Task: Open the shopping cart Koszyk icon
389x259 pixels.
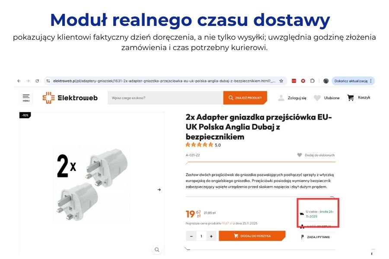Action: (351, 98)
